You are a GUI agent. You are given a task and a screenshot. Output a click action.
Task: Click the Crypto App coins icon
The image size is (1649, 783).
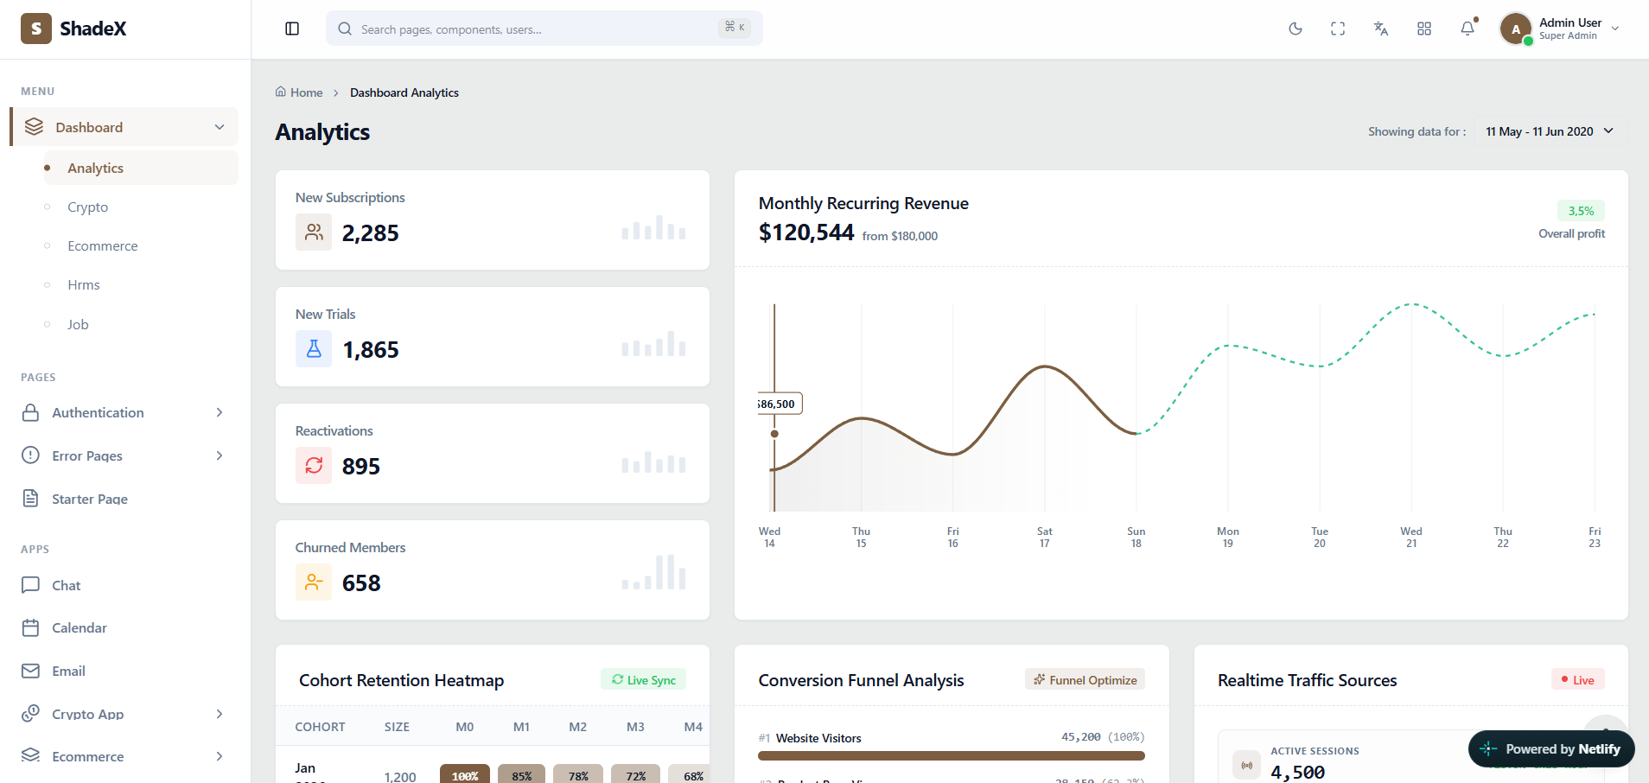pos(30,714)
